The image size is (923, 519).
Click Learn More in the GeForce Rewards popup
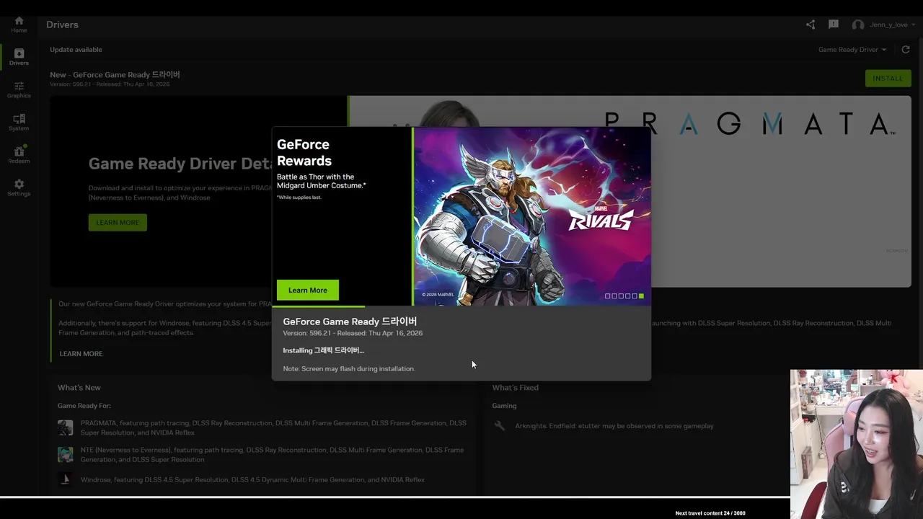(308, 290)
